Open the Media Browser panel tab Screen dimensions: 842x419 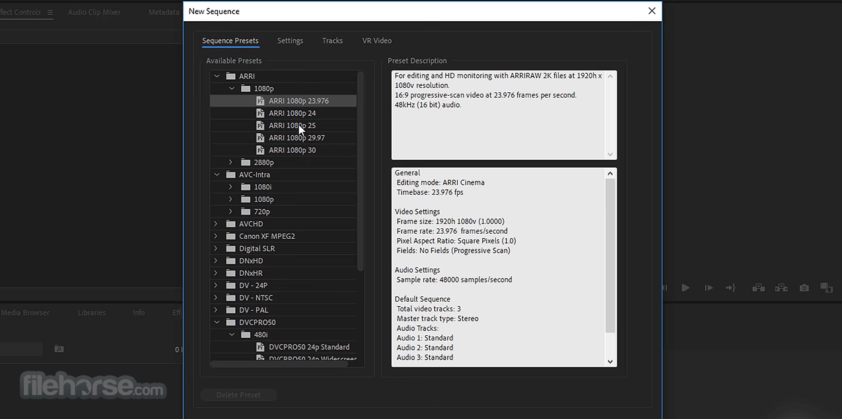tap(25, 313)
